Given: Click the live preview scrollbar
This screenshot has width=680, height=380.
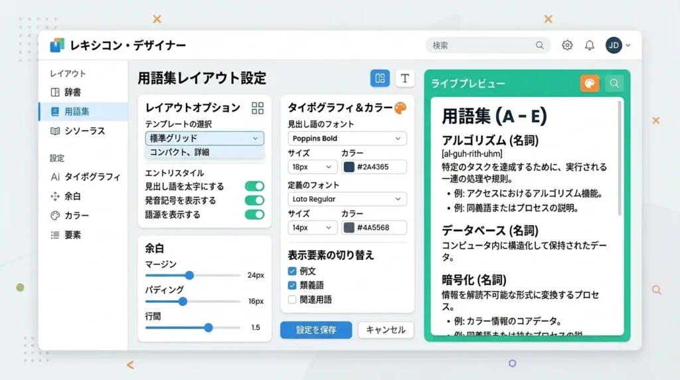Looking at the screenshot, I should (x=620, y=158).
